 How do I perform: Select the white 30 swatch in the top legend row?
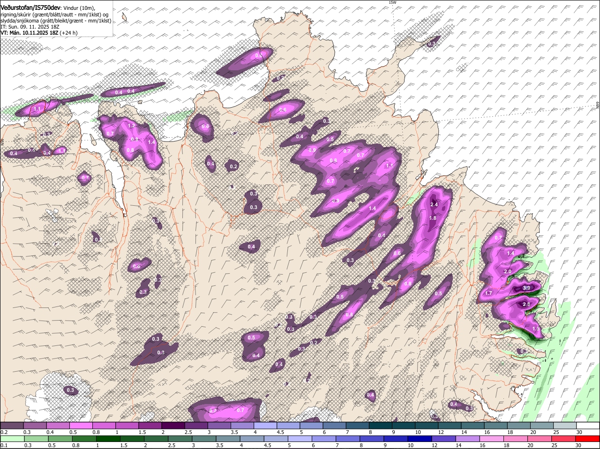(588, 426)
